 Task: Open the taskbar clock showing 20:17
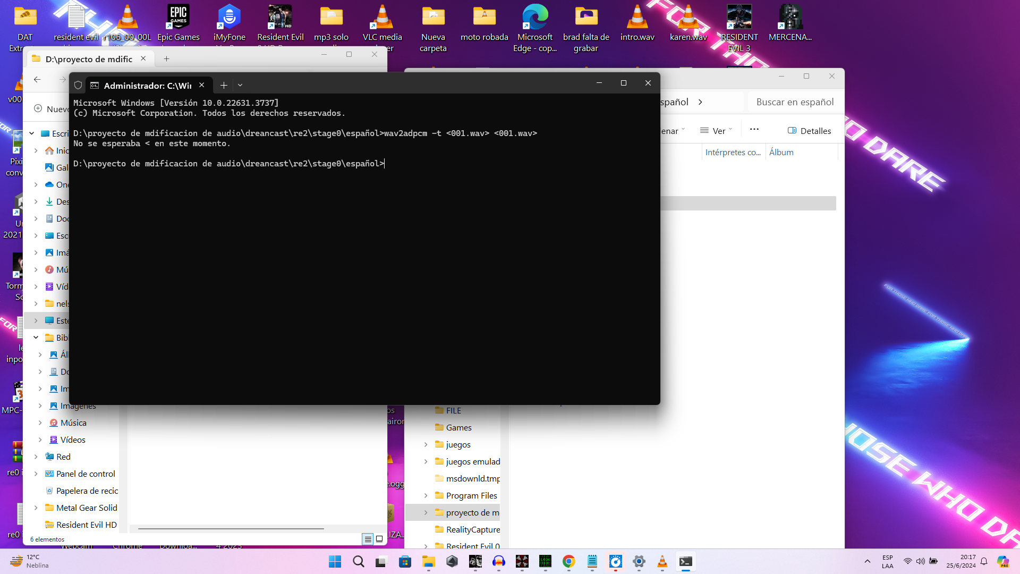point(960,562)
